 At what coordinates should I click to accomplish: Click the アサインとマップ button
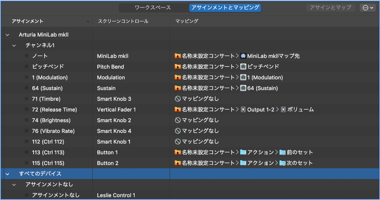pos(331,7)
